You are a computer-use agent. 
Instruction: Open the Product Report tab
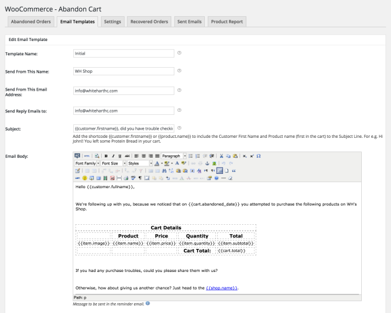(x=227, y=22)
